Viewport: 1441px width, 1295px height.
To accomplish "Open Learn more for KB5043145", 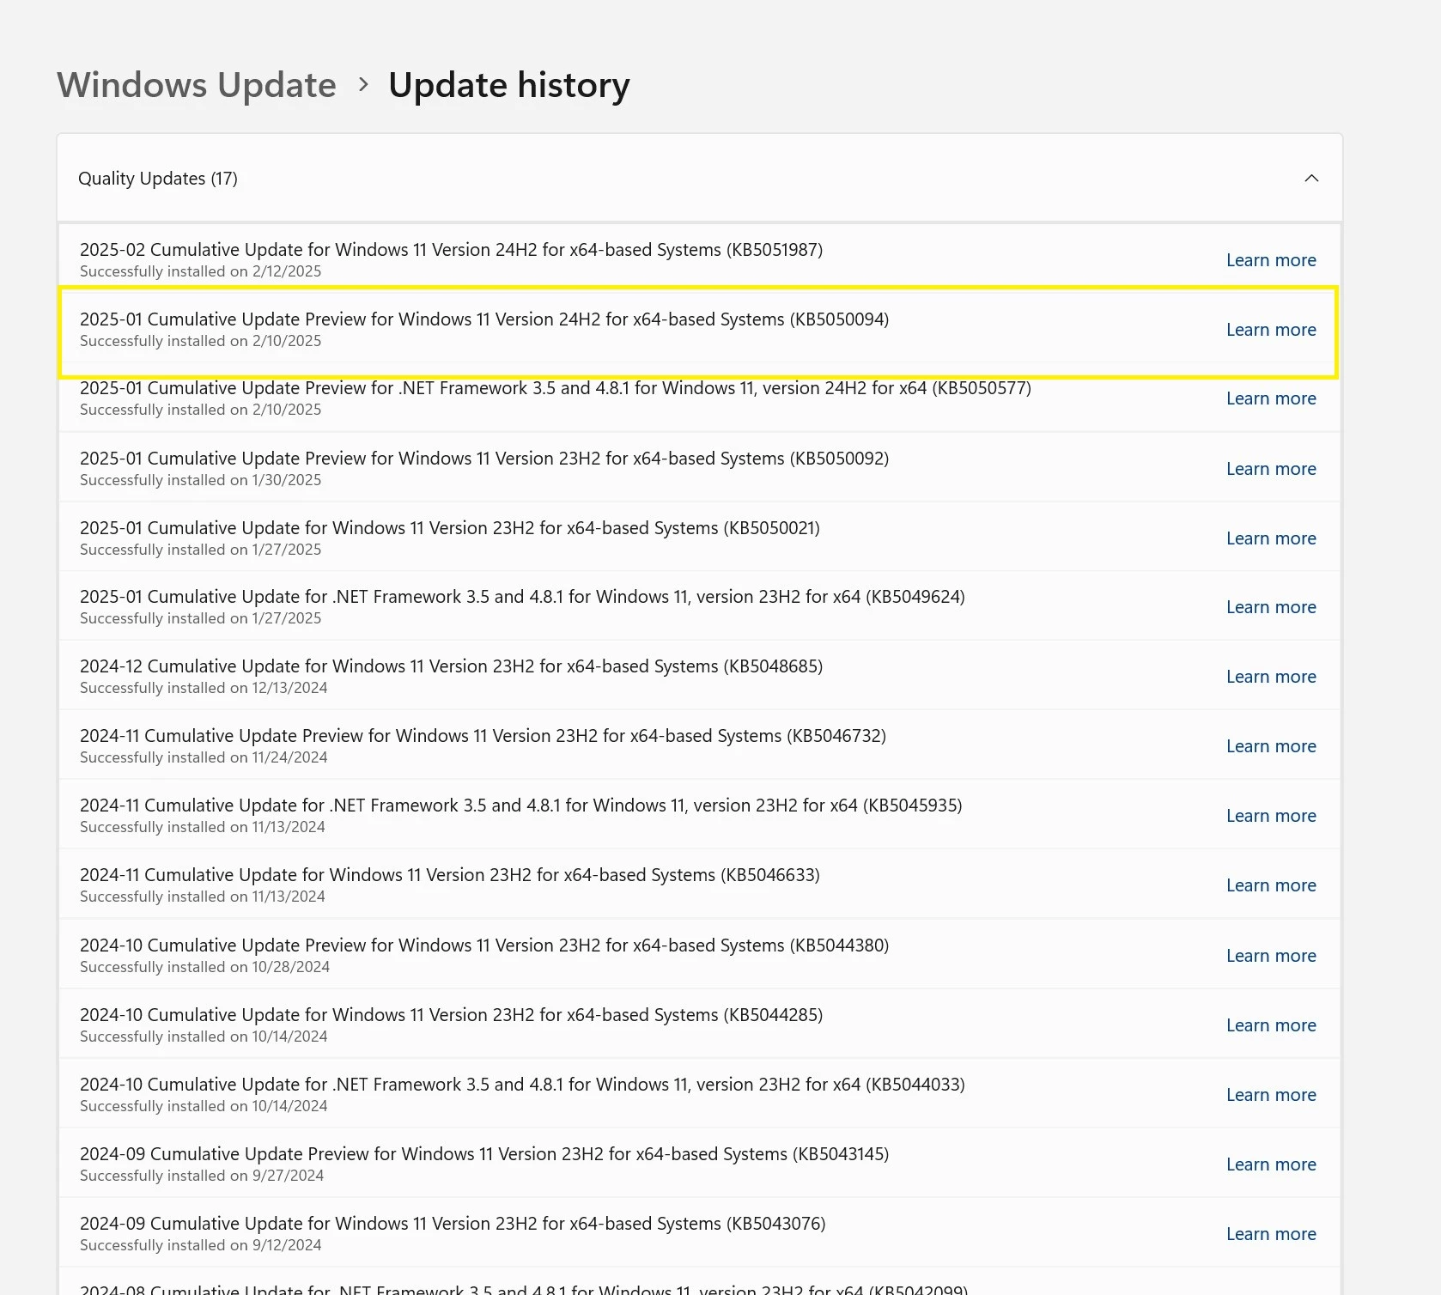I will (x=1271, y=1164).
